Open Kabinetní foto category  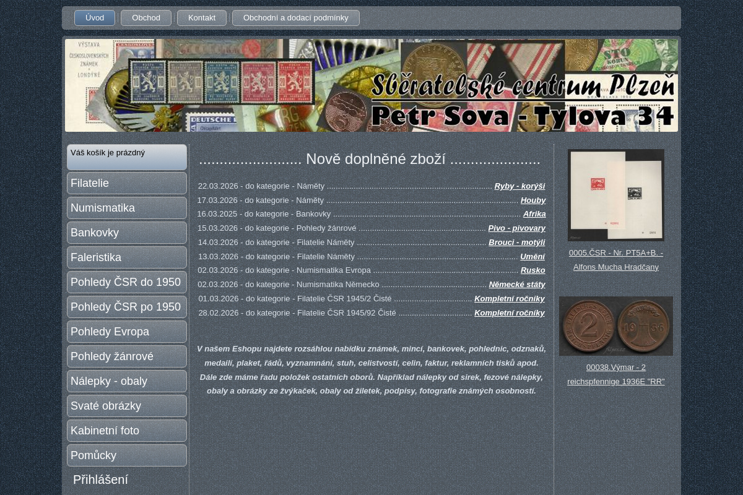[127, 431]
